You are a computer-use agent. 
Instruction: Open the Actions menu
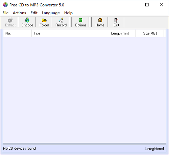19,13
